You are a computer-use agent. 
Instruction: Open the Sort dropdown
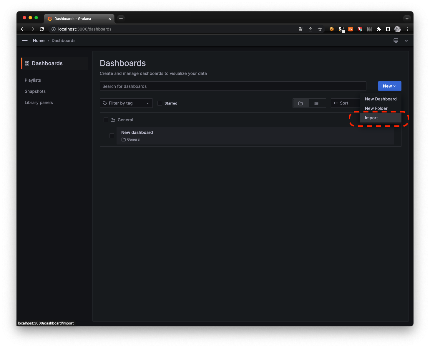[x=346, y=103]
